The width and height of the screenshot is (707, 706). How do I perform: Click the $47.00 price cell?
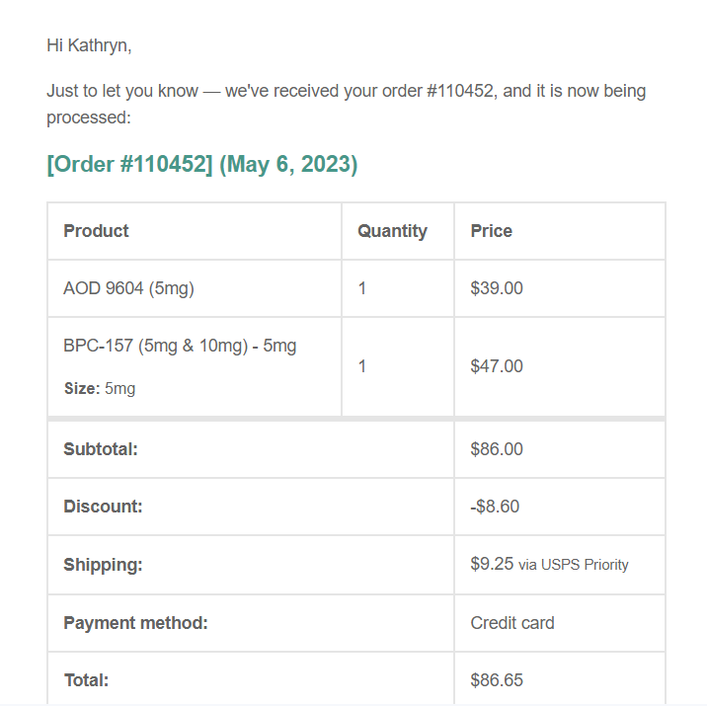tap(497, 366)
